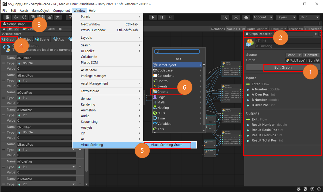Click auto-generate lighting icon in status bar
Screen dimensions: 323x192
click(x=312, y=189)
